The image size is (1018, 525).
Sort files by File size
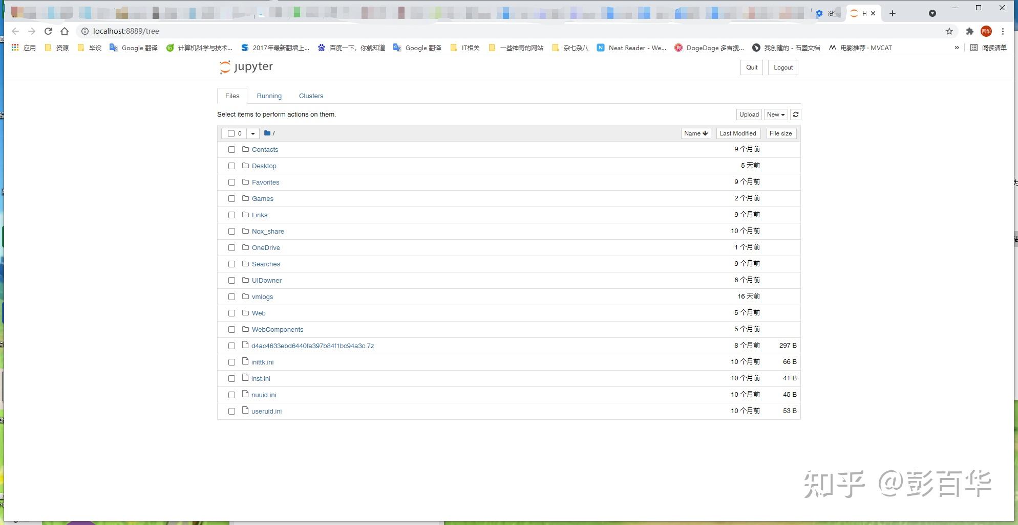[781, 133]
